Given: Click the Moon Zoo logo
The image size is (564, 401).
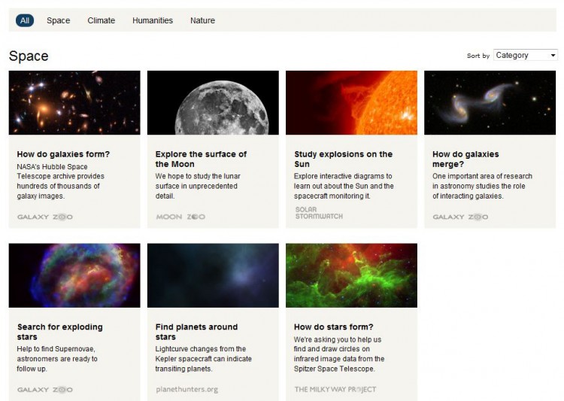Looking at the screenshot, I should [180, 217].
